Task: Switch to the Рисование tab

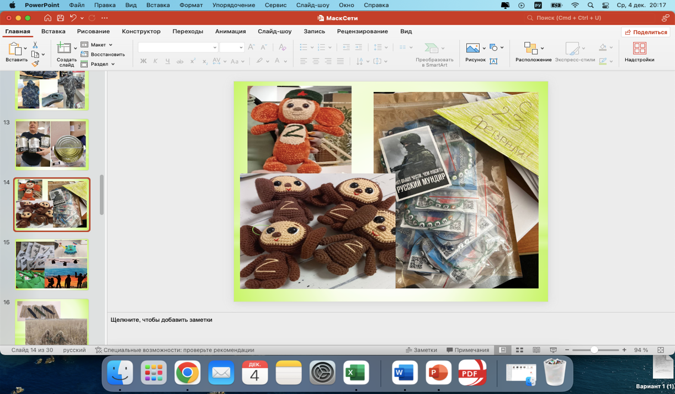Action: click(x=93, y=31)
